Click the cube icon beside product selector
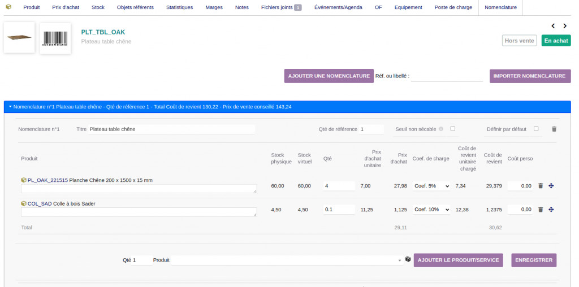579x287 pixels. [x=408, y=260]
